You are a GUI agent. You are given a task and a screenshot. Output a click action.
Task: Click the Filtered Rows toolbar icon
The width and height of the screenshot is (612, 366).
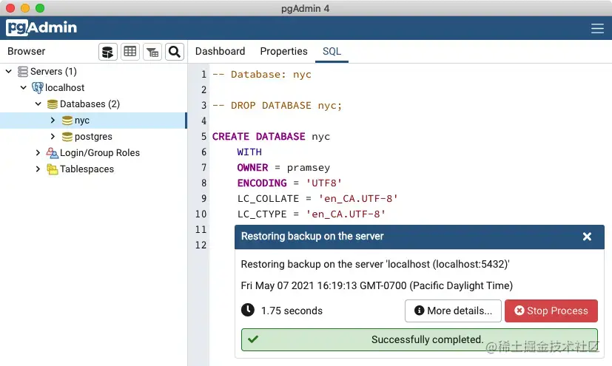(152, 52)
